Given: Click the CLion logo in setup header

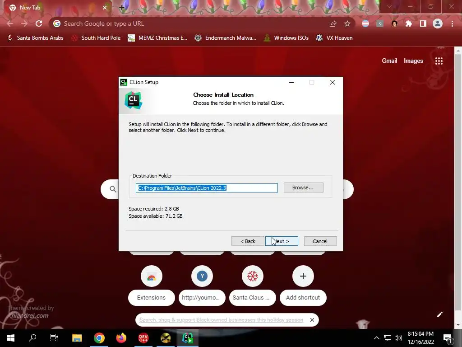Looking at the screenshot, I should click(x=133, y=100).
